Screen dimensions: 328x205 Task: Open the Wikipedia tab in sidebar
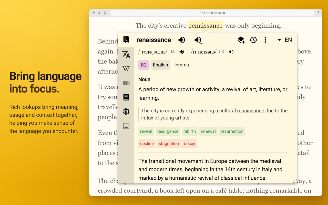pyautogui.click(x=126, y=69)
